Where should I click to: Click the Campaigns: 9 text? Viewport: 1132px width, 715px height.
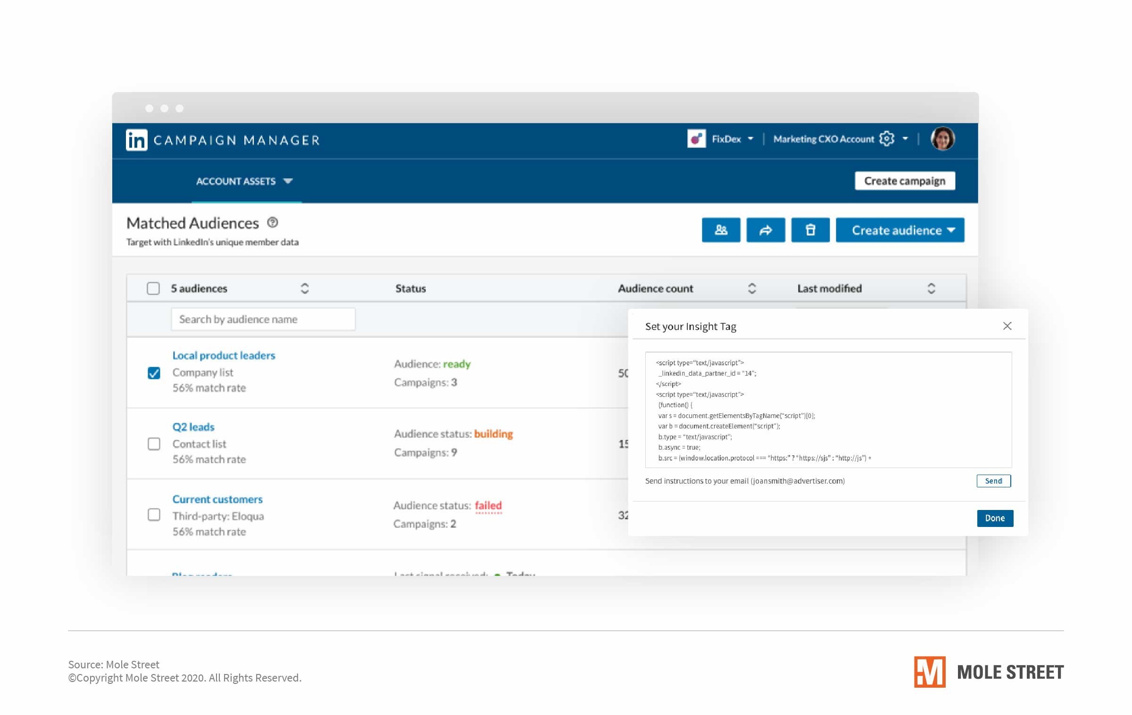425,452
